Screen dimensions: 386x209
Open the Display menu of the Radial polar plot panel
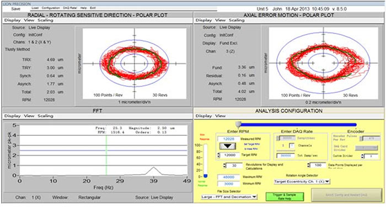click(x=12, y=20)
